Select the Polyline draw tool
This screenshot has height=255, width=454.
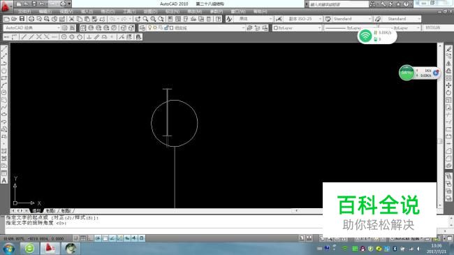[4, 64]
